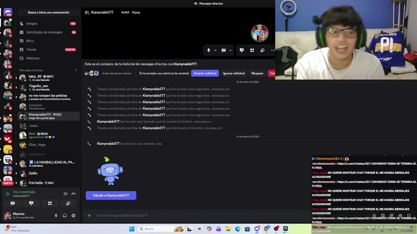Open more call options ellipsis
The image size is (417, 234).
click(273, 50)
